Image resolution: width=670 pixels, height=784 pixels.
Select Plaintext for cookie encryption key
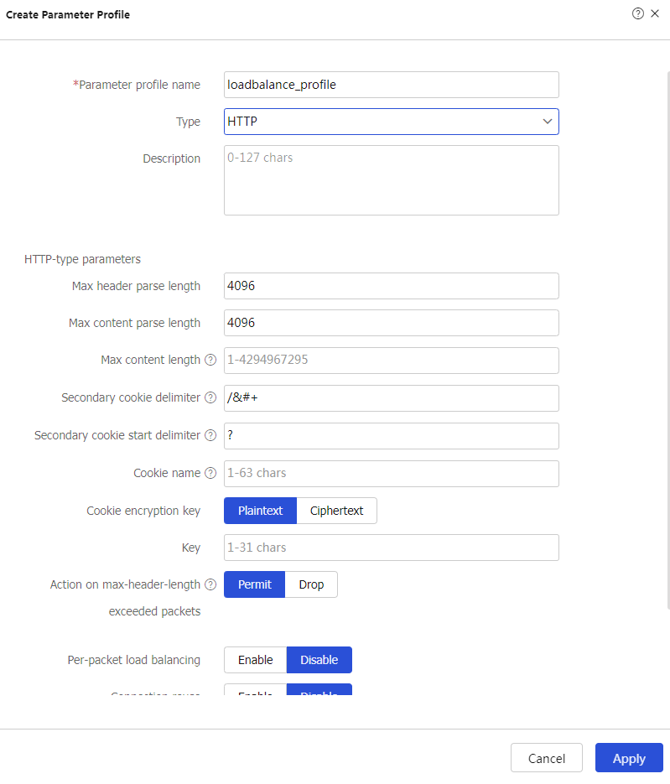260,511
